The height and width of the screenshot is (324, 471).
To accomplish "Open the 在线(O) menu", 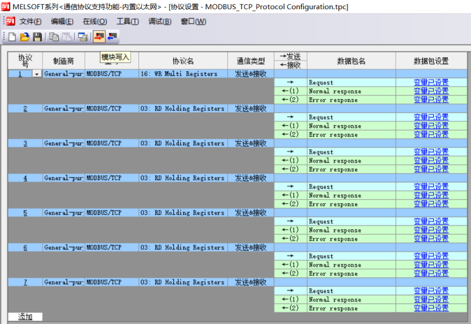I will click(x=95, y=21).
